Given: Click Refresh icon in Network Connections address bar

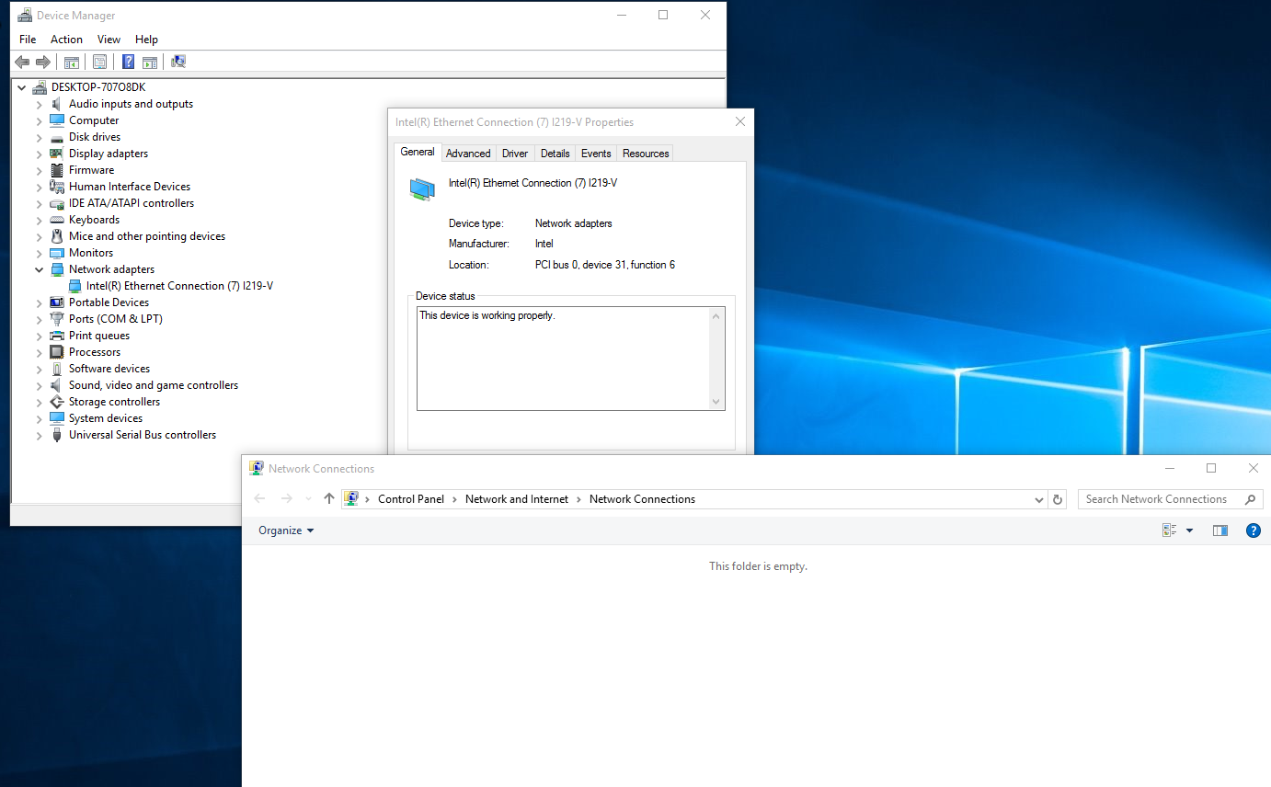Looking at the screenshot, I should coord(1058,499).
